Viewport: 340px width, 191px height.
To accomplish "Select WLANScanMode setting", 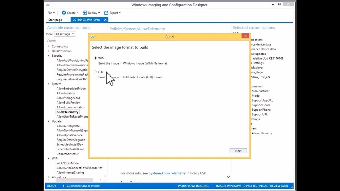I will 67,163.
